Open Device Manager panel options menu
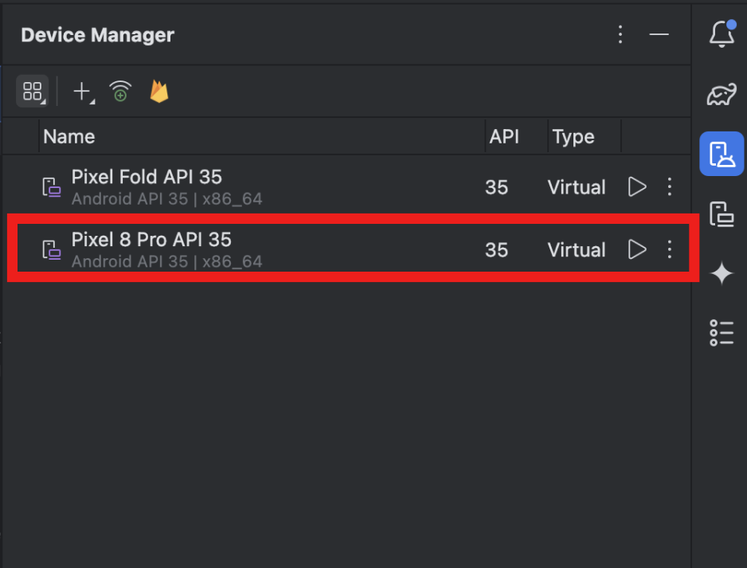The height and width of the screenshot is (568, 747). pos(620,34)
